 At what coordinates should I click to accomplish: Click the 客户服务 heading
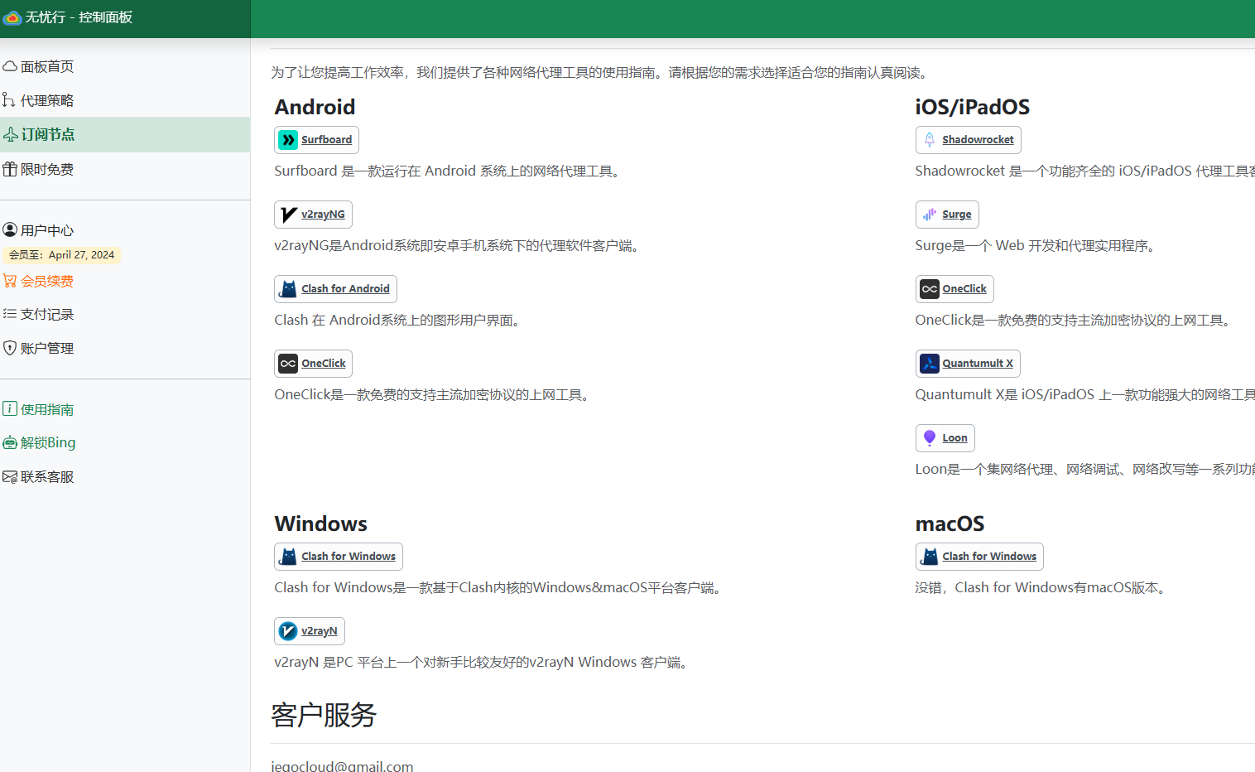[324, 715]
